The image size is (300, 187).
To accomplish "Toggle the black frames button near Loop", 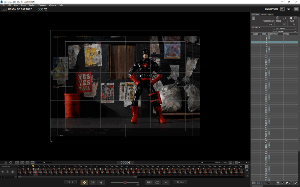I will tap(149, 183).
